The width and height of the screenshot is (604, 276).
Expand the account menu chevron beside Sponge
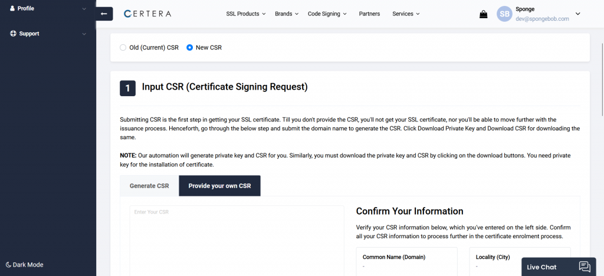click(578, 14)
